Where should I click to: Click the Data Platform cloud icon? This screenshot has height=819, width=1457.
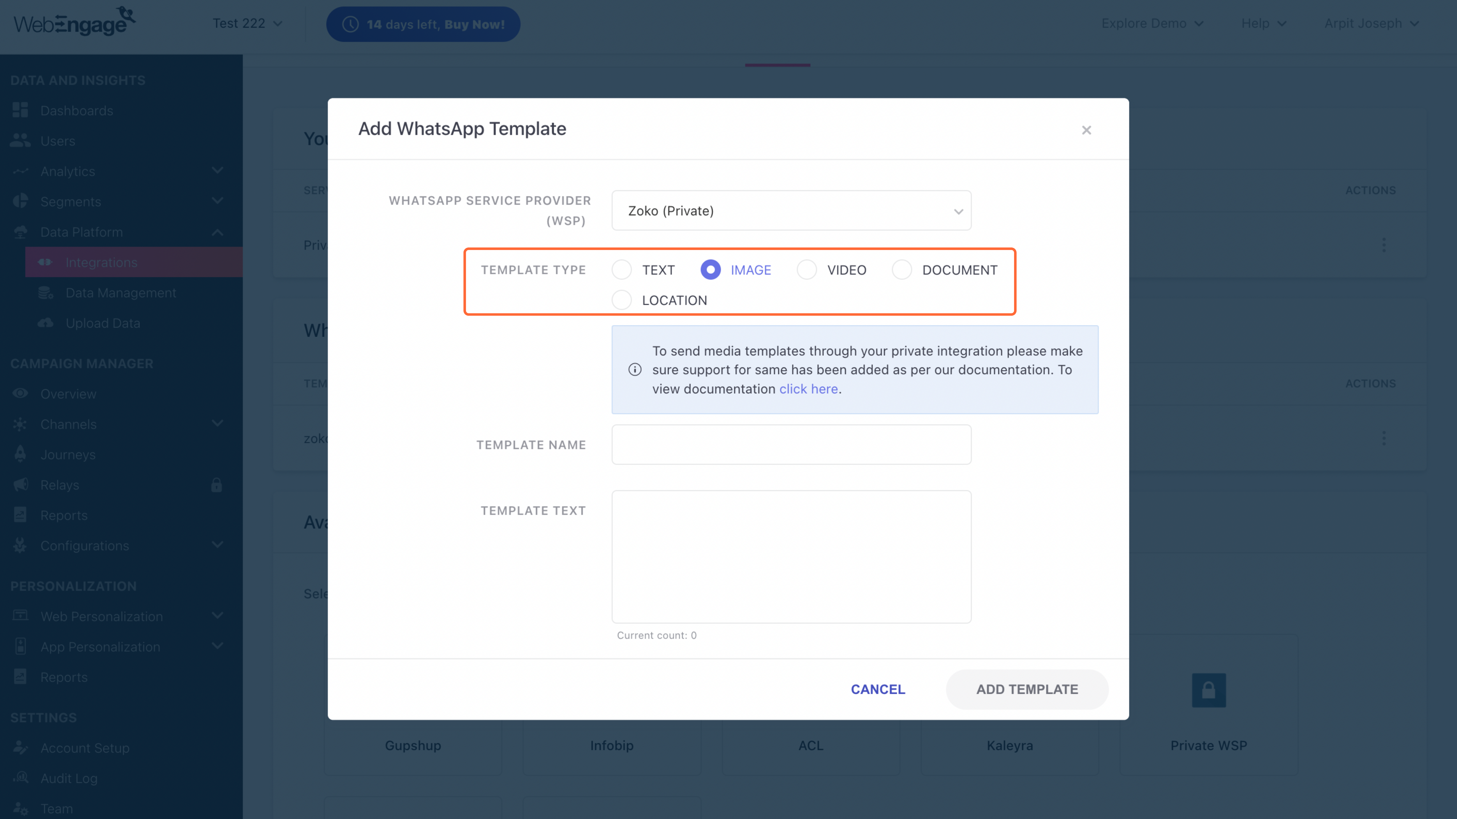coord(20,232)
